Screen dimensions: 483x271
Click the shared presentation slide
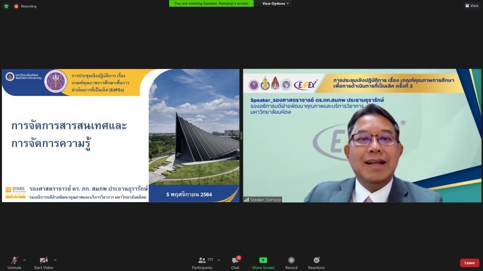pos(121,135)
